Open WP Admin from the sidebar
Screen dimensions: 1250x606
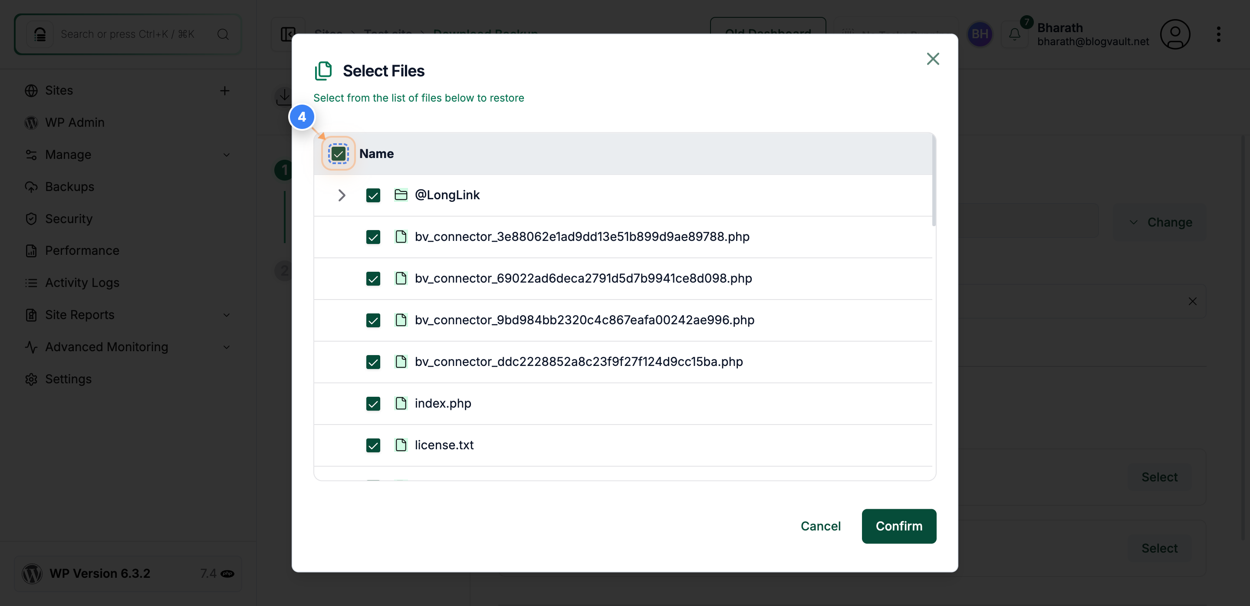(x=75, y=122)
